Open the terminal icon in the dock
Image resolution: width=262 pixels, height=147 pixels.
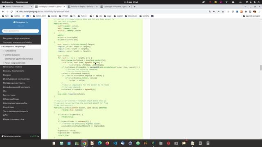176,143
